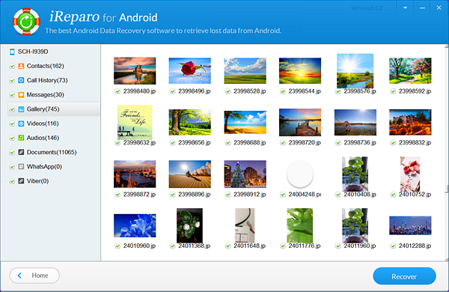This screenshot has width=449, height=292.
Task: Uncheck photo 23998480.jp checkbox
Action: [x=117, y=91]
